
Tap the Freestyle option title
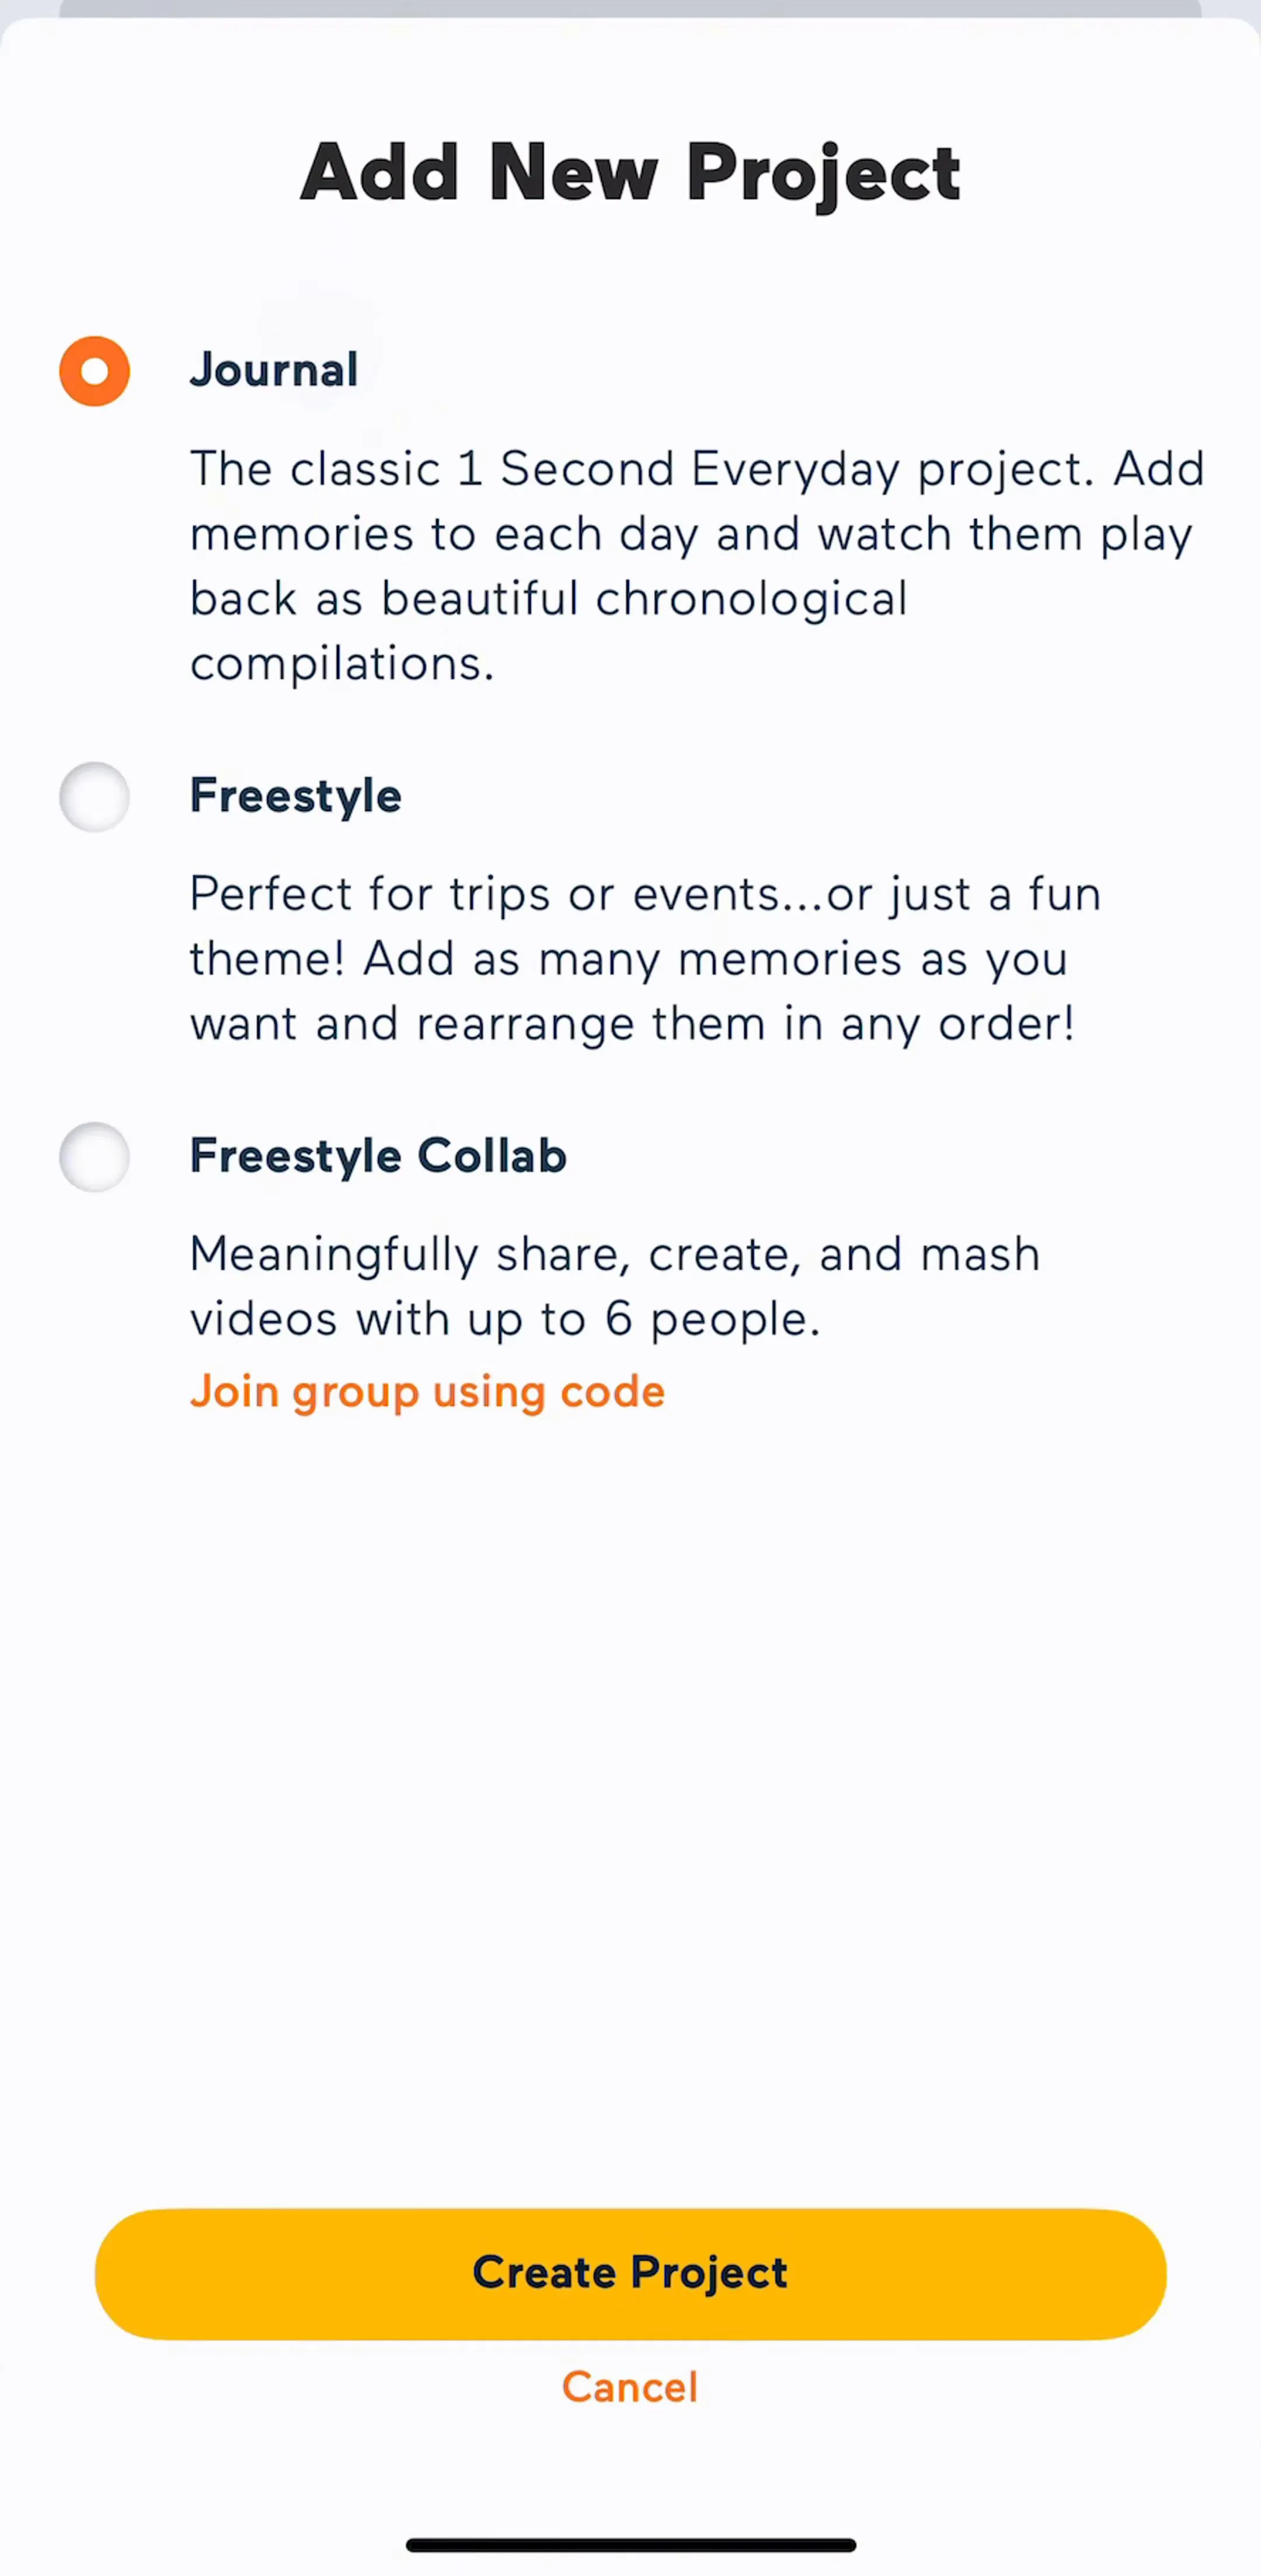tap(296, 797)
